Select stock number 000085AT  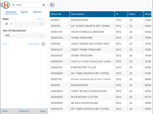point(57,91)
